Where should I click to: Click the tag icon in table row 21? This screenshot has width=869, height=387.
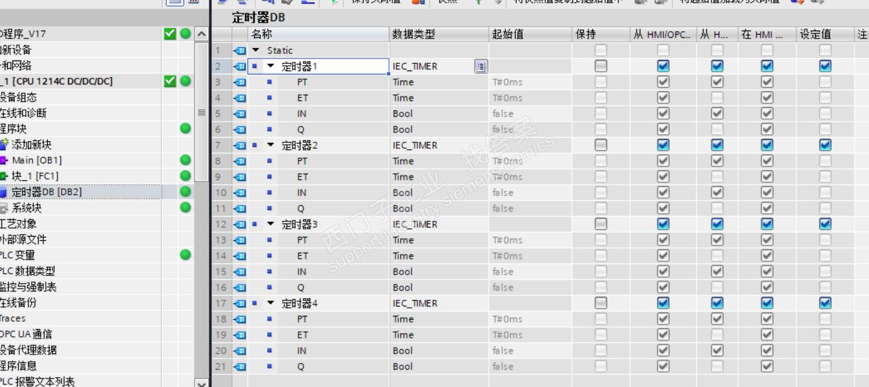pos(240,366)
